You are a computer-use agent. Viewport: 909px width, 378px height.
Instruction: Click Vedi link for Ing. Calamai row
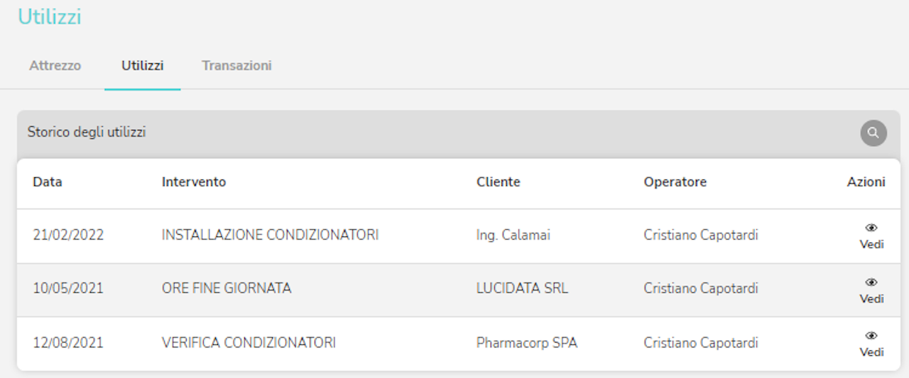coord(871,245)
